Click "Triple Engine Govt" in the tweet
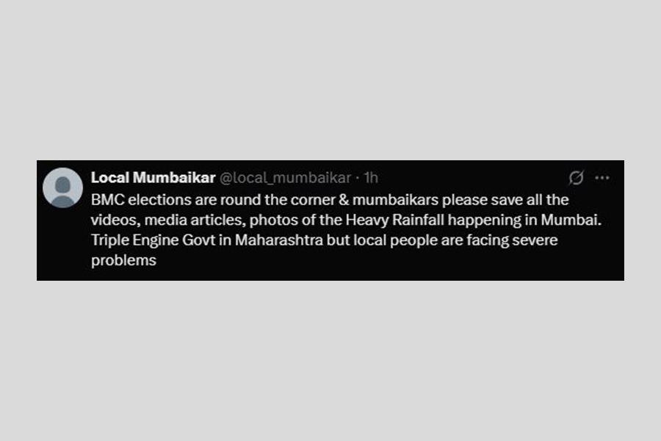The height and width of the screenshot is (441, 661). [x=149, y=240]
